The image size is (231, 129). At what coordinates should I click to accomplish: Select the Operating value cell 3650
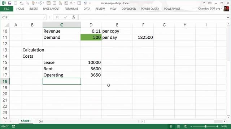click(x=91, y=75)
